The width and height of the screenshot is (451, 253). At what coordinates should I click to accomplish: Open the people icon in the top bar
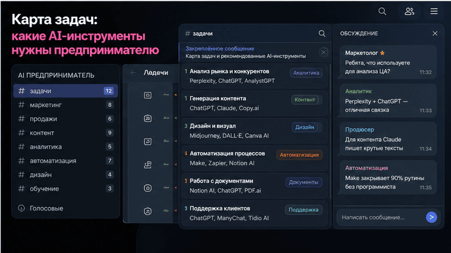click(409, 11)
